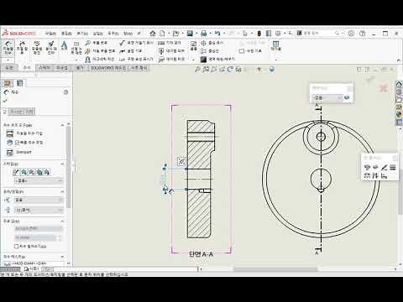This screenshot has width=403, height=302.
Task: Collapse the Primary Value section
Action: (x=62, y=221)
